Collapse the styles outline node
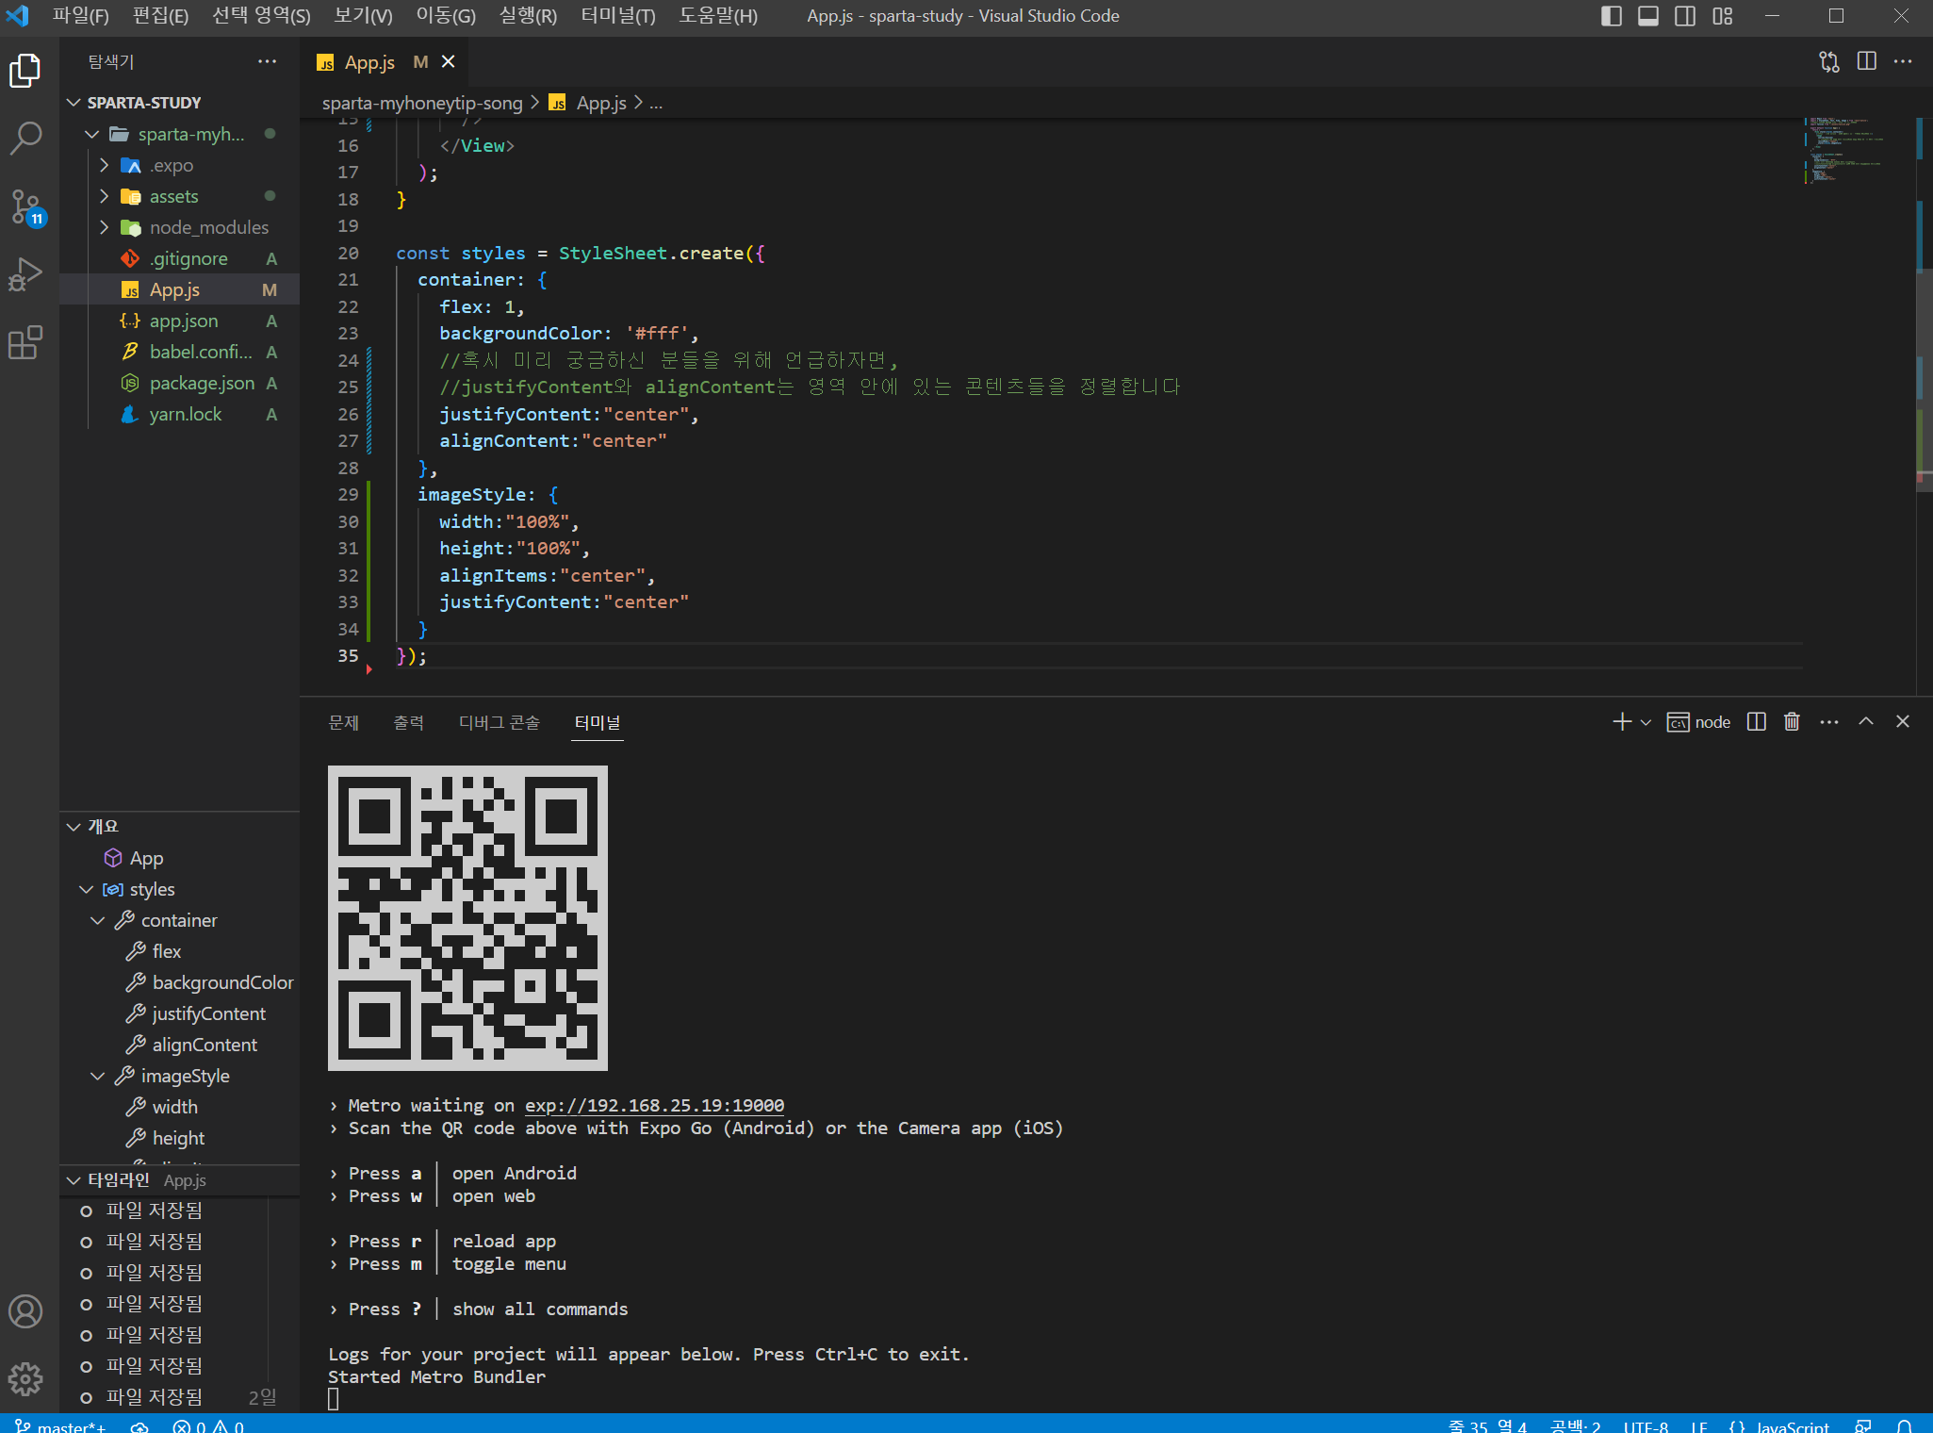 click(86, 890)
